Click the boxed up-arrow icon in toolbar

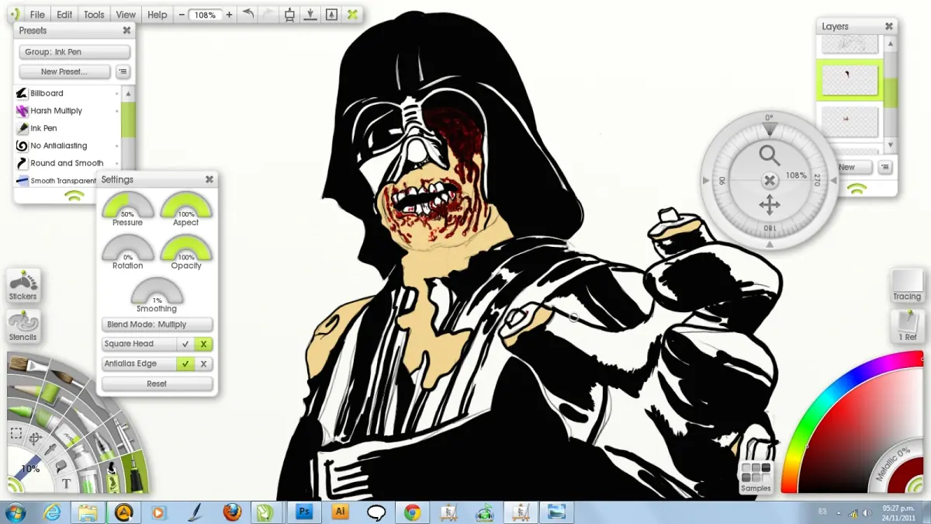331,14
